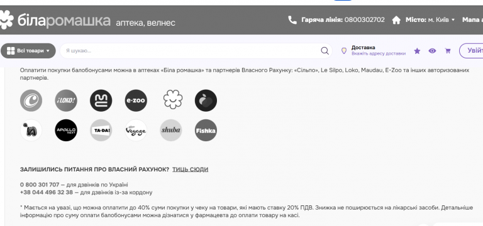Click the e-zoo partner logo
The height and width of the screenshot is (226, 483).
(x=136, y=100)
